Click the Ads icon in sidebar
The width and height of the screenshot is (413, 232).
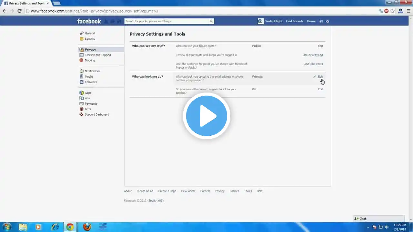(x=82, y=98)
